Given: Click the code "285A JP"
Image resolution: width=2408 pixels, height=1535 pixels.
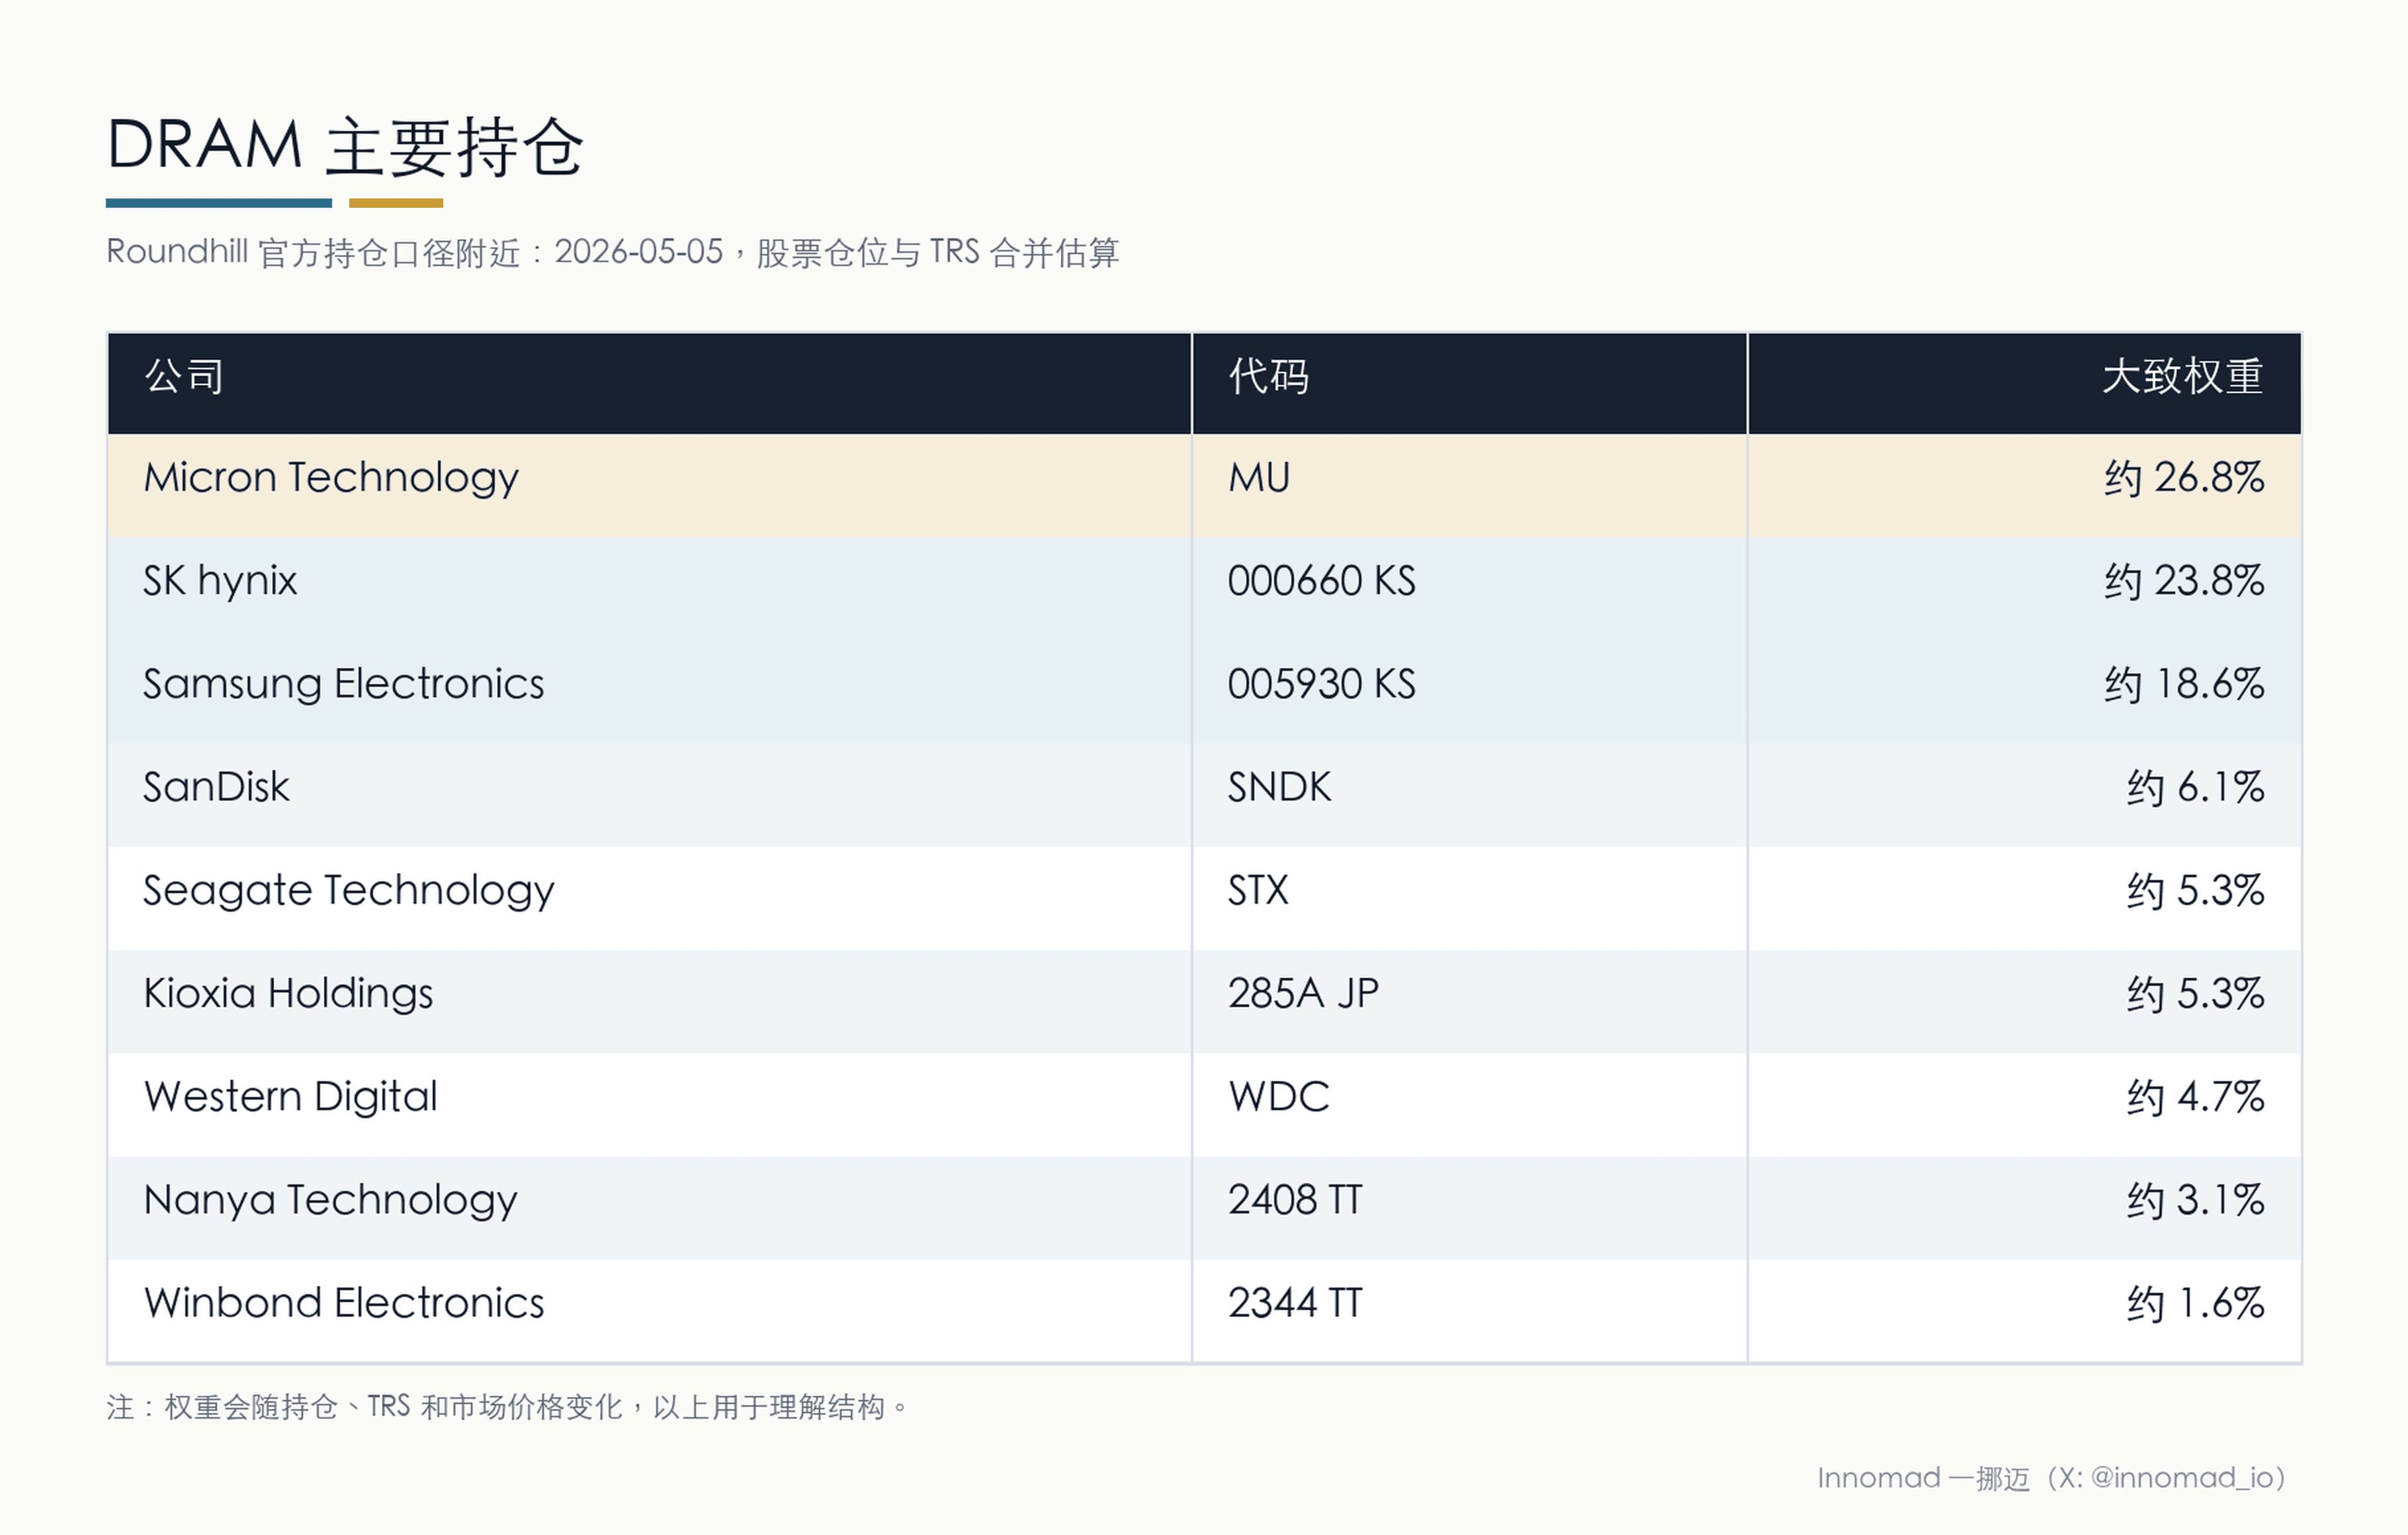Looking at the screenshot, I should (1303, 993).
